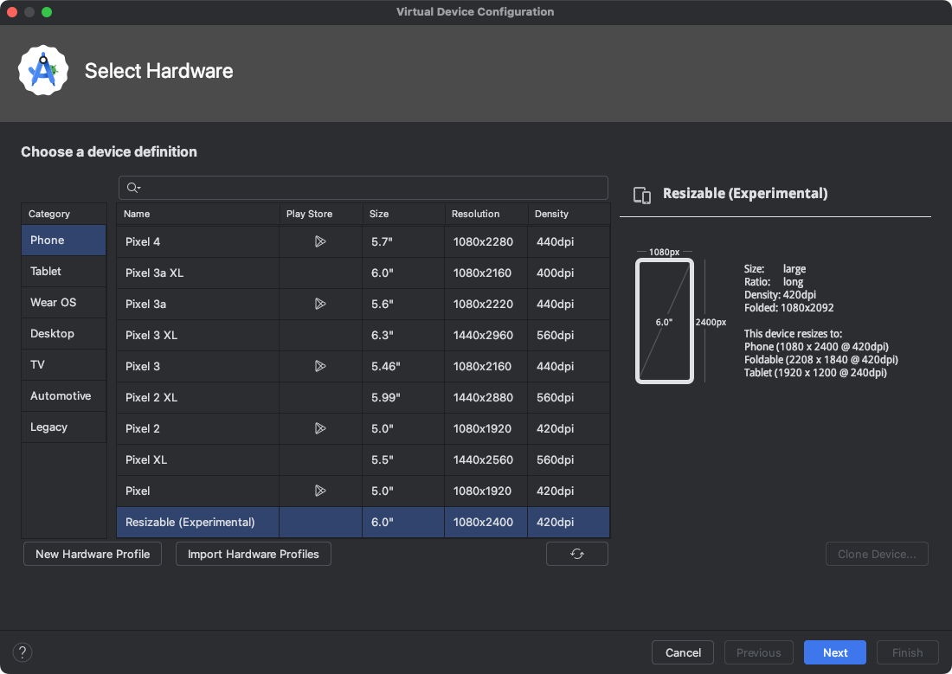This screenshot has height=674, width=952.
Task: Click the Play Store icon beside Pixel 4
Action: [x=320, y=241]
